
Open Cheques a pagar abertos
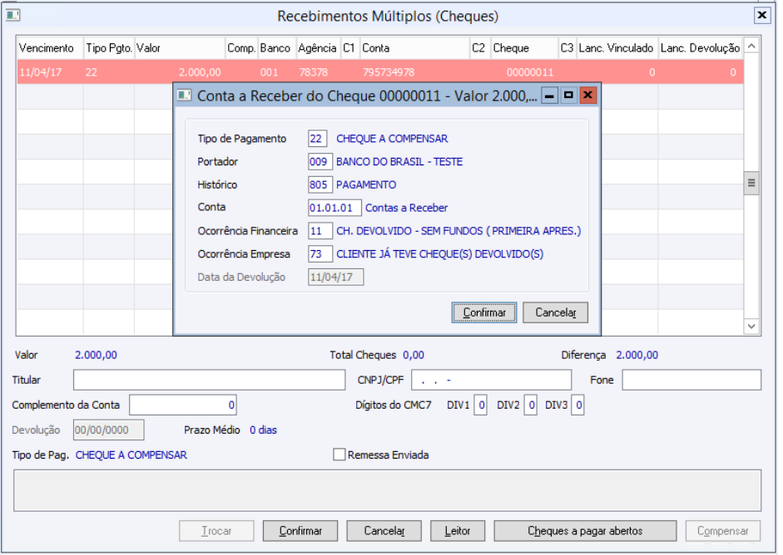tap(585, 531)
